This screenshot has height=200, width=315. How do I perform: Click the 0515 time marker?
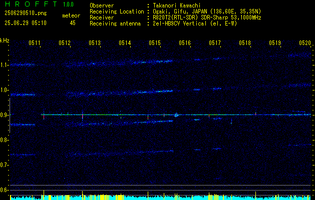point(155,42)
